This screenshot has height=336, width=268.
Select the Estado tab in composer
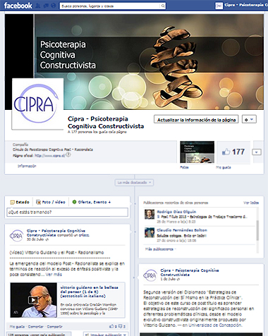coord(20,202)
